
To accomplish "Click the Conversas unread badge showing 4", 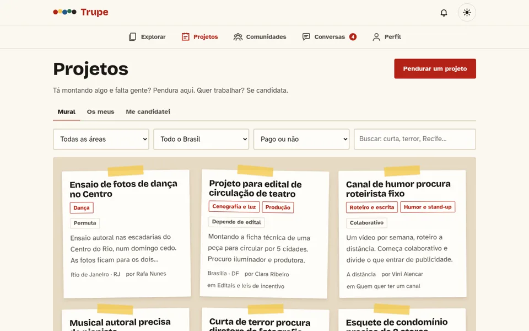I will [353, 37].
